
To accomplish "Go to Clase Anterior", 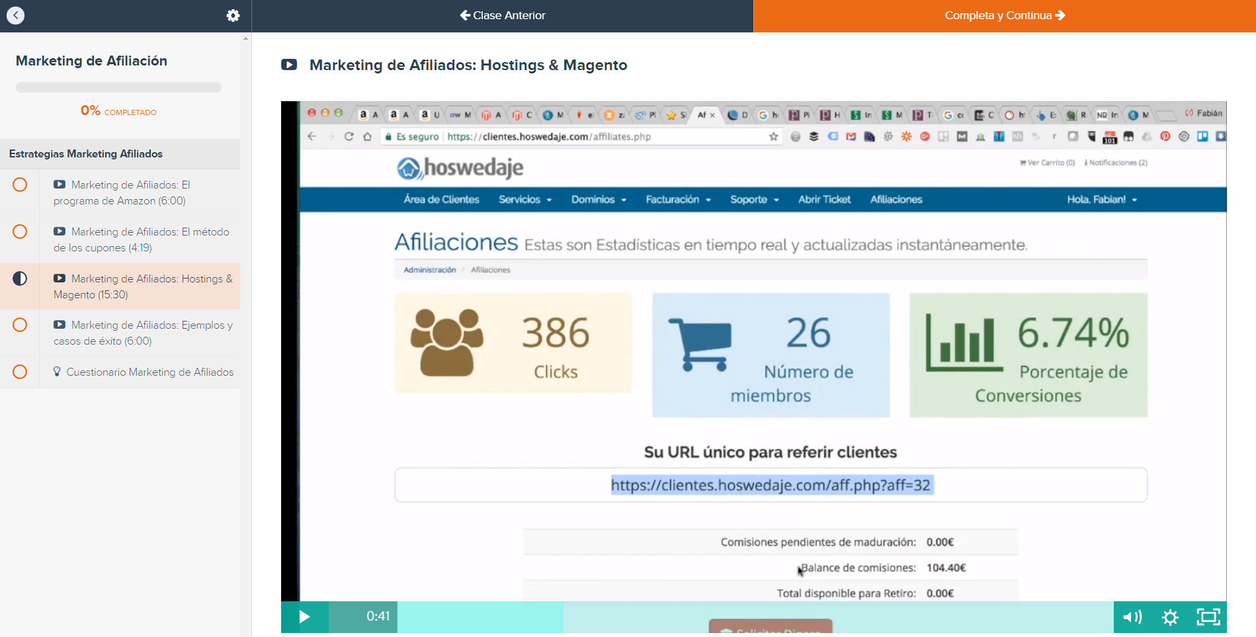I will click(x=503, y=15).
